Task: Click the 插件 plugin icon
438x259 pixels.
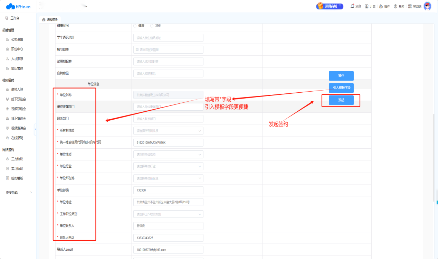Action: [x=381, y=6]
